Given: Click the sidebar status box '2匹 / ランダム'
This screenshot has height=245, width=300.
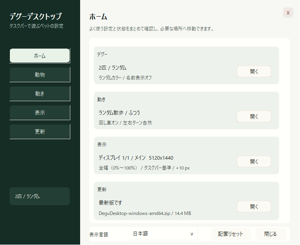Looking at the screenshot, I should (39, 196).
